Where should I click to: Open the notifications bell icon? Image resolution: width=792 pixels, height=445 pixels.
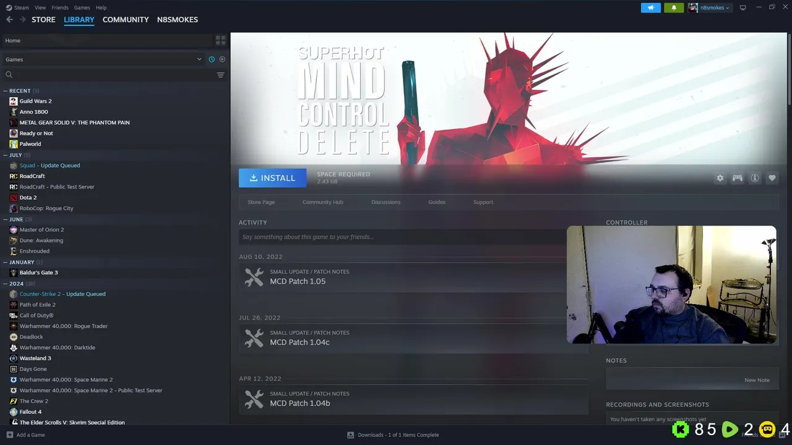click(x=674, y=7)
